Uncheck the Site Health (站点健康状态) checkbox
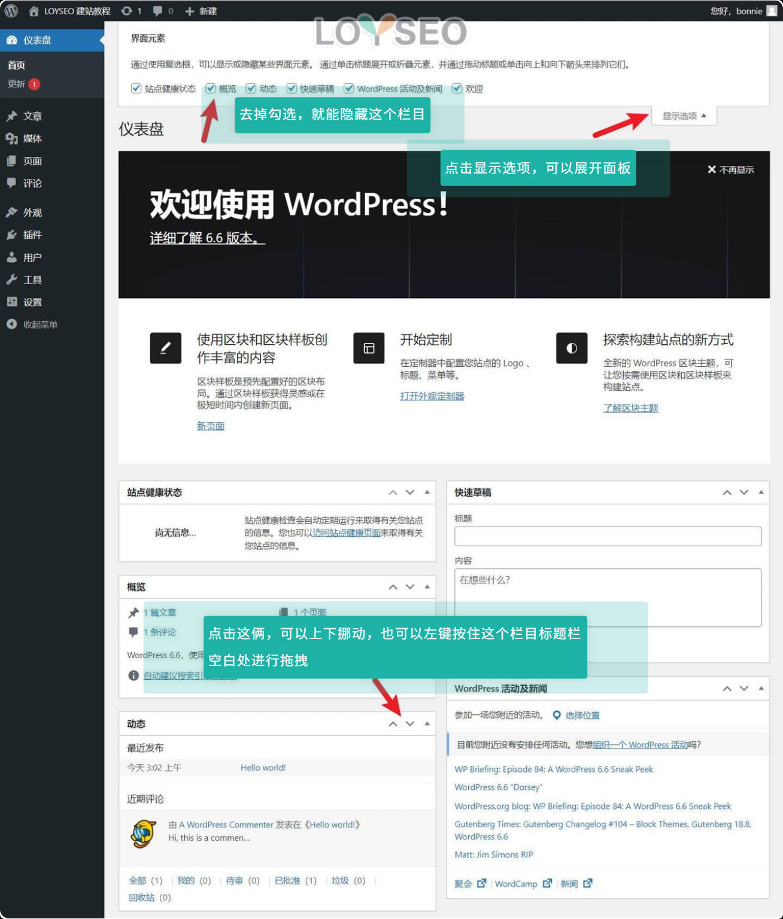 pos(136,89)
